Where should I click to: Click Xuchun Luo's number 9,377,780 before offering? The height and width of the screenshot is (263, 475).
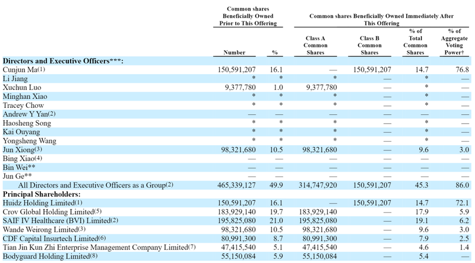point(240,88)
